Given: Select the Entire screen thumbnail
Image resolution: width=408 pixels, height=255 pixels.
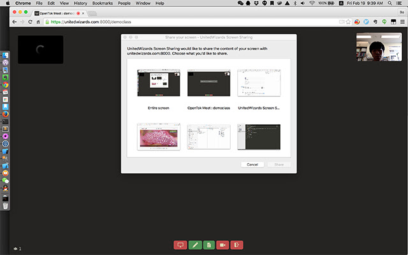Looking at the screenshot, I should coord(159,83).
